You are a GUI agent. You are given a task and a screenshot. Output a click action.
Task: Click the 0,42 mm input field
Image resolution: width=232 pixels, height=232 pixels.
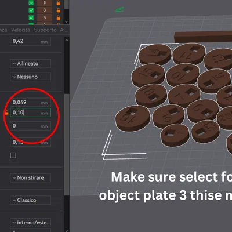(30, 41)
